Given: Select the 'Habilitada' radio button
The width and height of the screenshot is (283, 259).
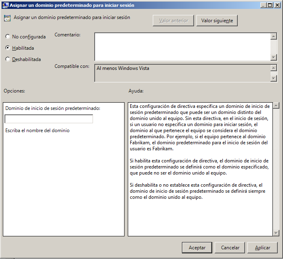Looking at the screenshot, I should pos(8,48).
